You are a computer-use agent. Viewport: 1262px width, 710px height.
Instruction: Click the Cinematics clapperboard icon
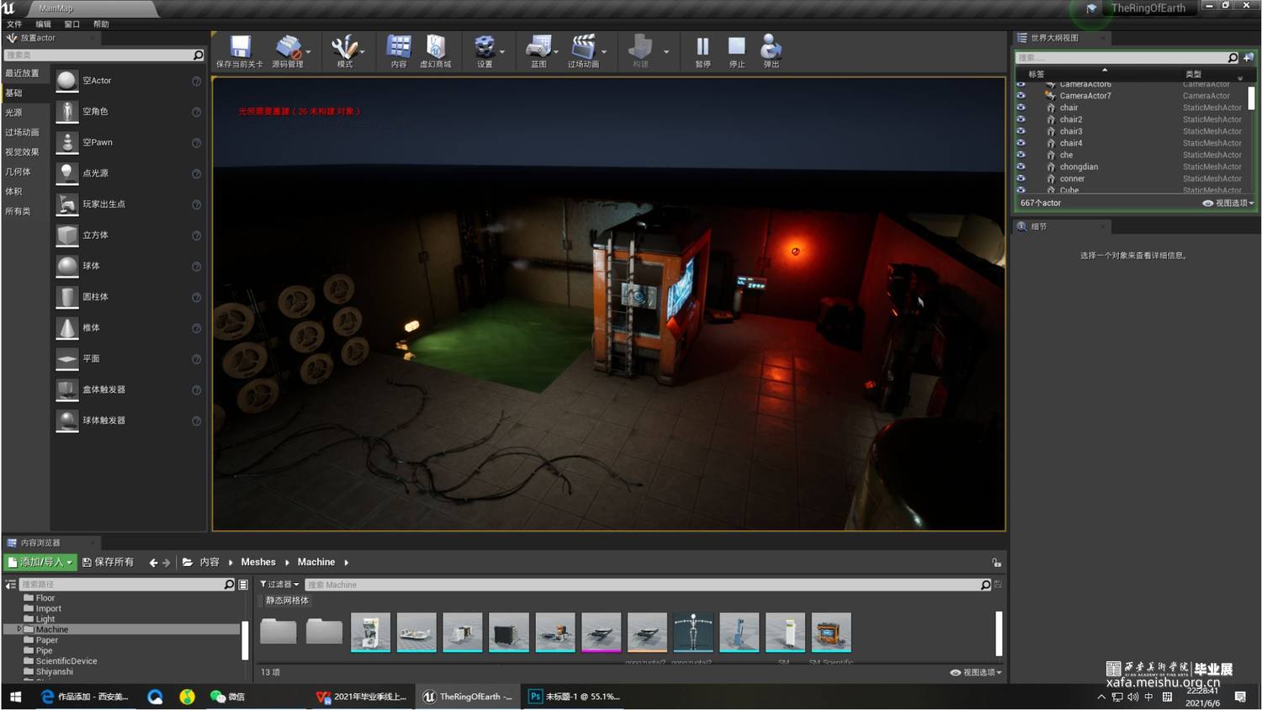pyautogui.click(x=582, y=47)
